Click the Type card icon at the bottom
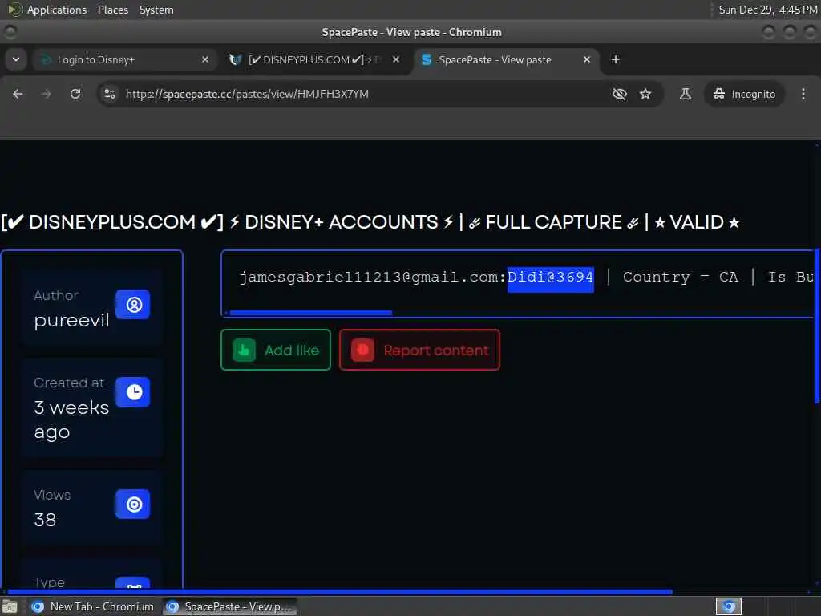The width and height of the screenshot is (821, 616). click(x=133, y=583)
